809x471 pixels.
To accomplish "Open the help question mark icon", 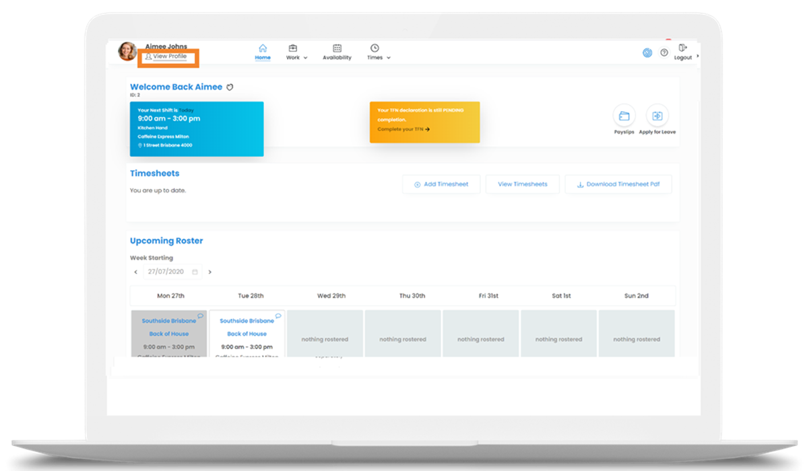I will [664, 52].
